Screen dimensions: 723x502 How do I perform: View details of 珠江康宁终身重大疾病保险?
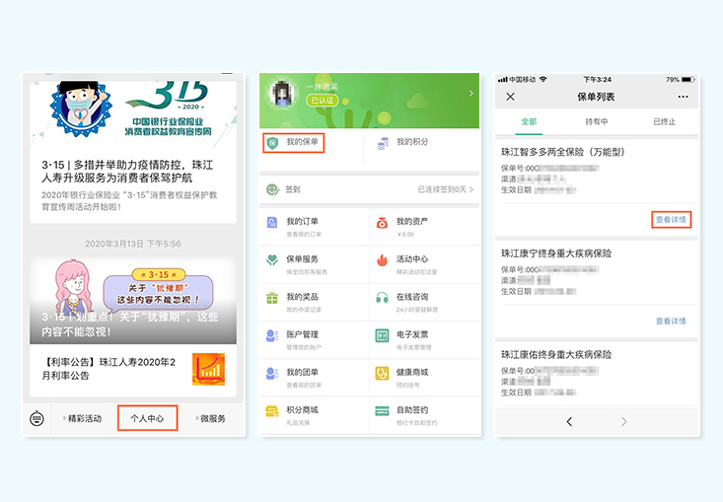pos(672,321)
